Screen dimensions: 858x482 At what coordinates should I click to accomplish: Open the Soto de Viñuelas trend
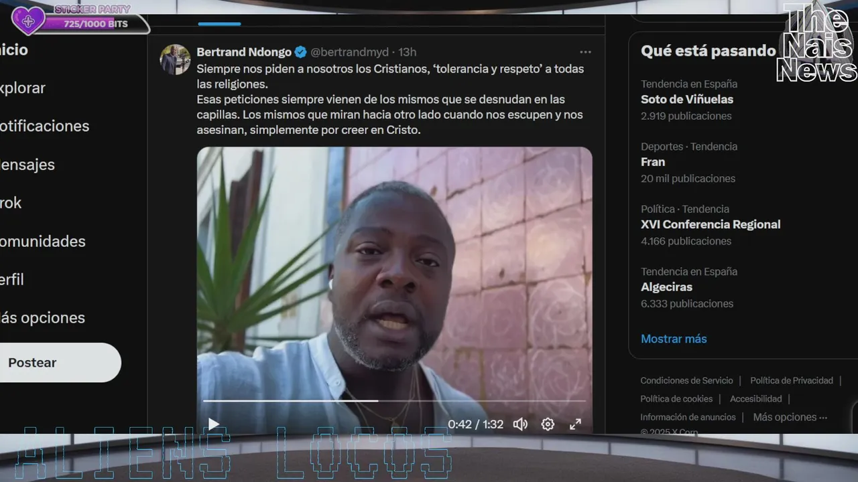[687, 99]
